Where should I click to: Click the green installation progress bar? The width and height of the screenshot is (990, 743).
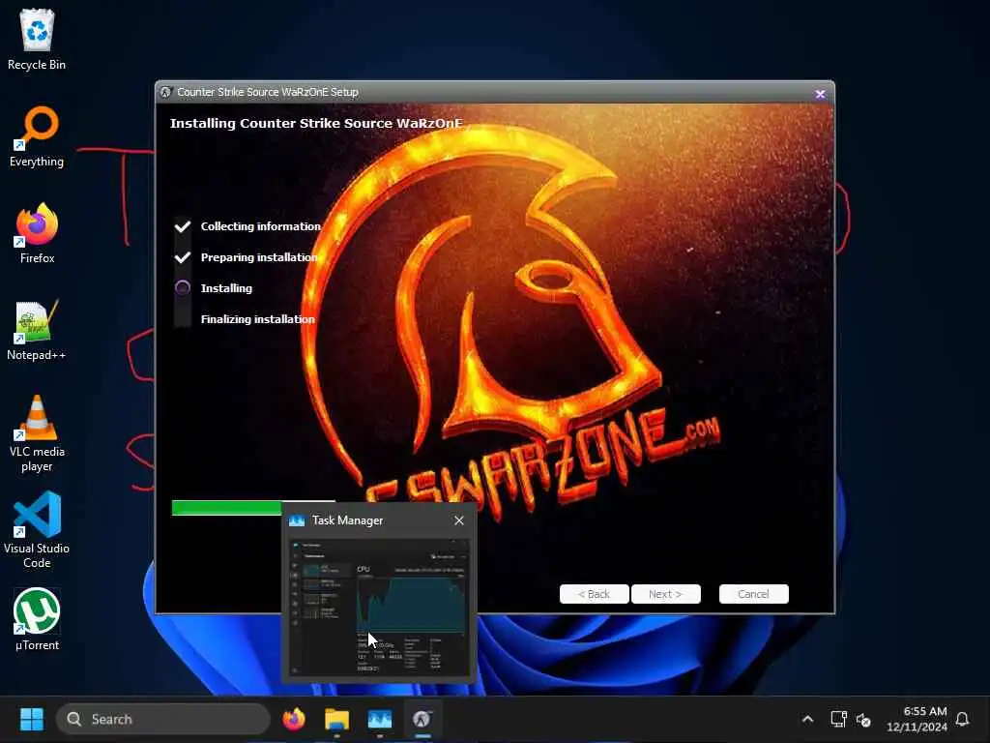[x=226, y=508]
